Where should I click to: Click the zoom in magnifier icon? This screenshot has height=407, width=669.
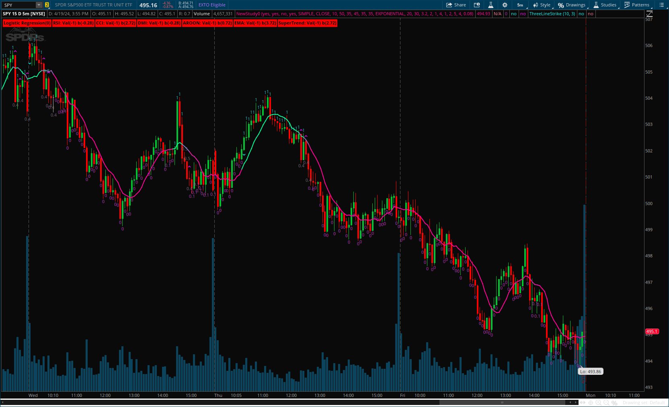(599, 403)
